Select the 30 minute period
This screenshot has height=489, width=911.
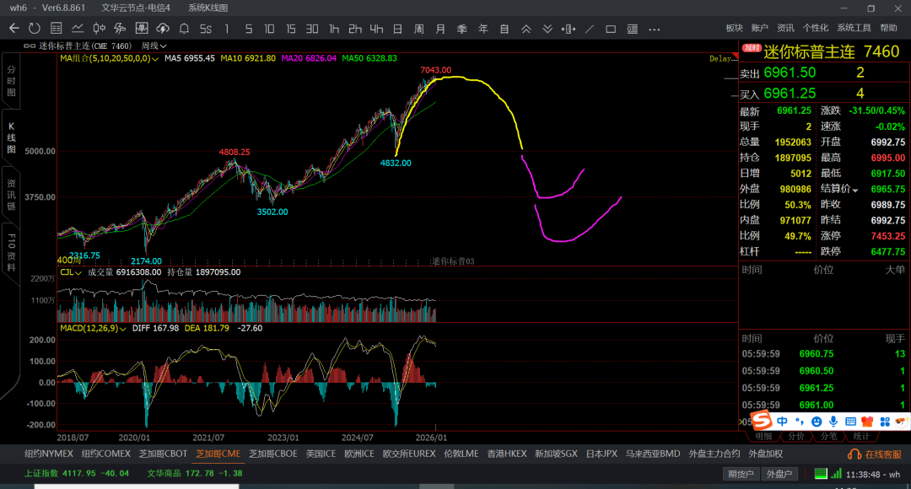point(312,29)
